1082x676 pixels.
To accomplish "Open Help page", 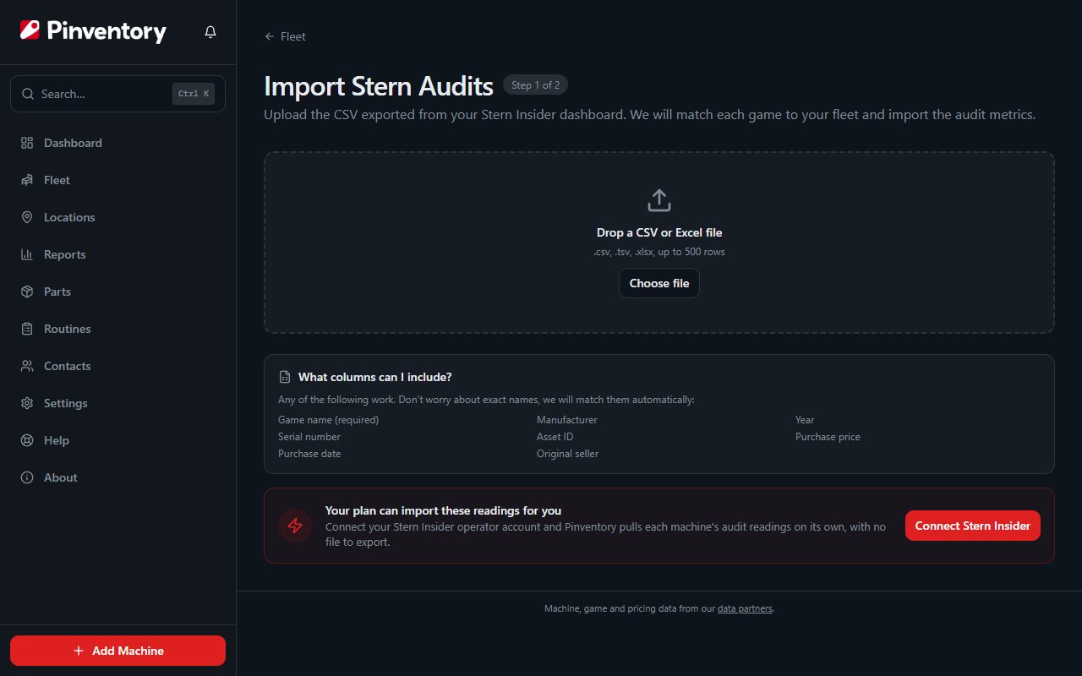I will (x=118, y=440).
